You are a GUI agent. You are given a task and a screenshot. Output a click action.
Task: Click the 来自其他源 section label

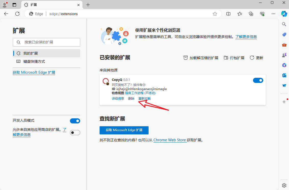click(108, 70)
